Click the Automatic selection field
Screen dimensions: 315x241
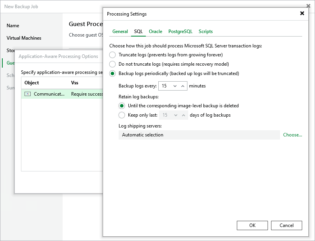[199, 135]
